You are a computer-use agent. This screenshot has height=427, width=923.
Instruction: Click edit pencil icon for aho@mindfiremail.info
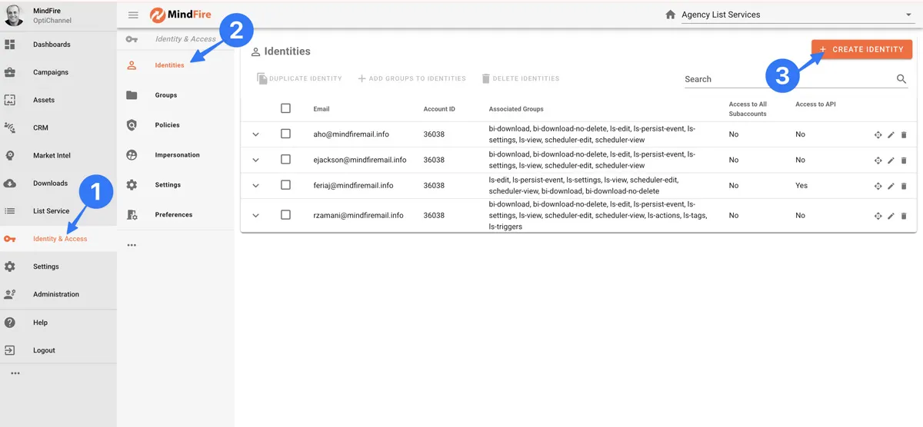coord(891,134)
